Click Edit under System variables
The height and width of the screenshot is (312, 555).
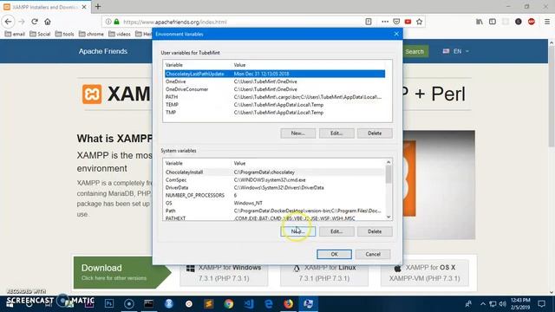pos(336,231)
